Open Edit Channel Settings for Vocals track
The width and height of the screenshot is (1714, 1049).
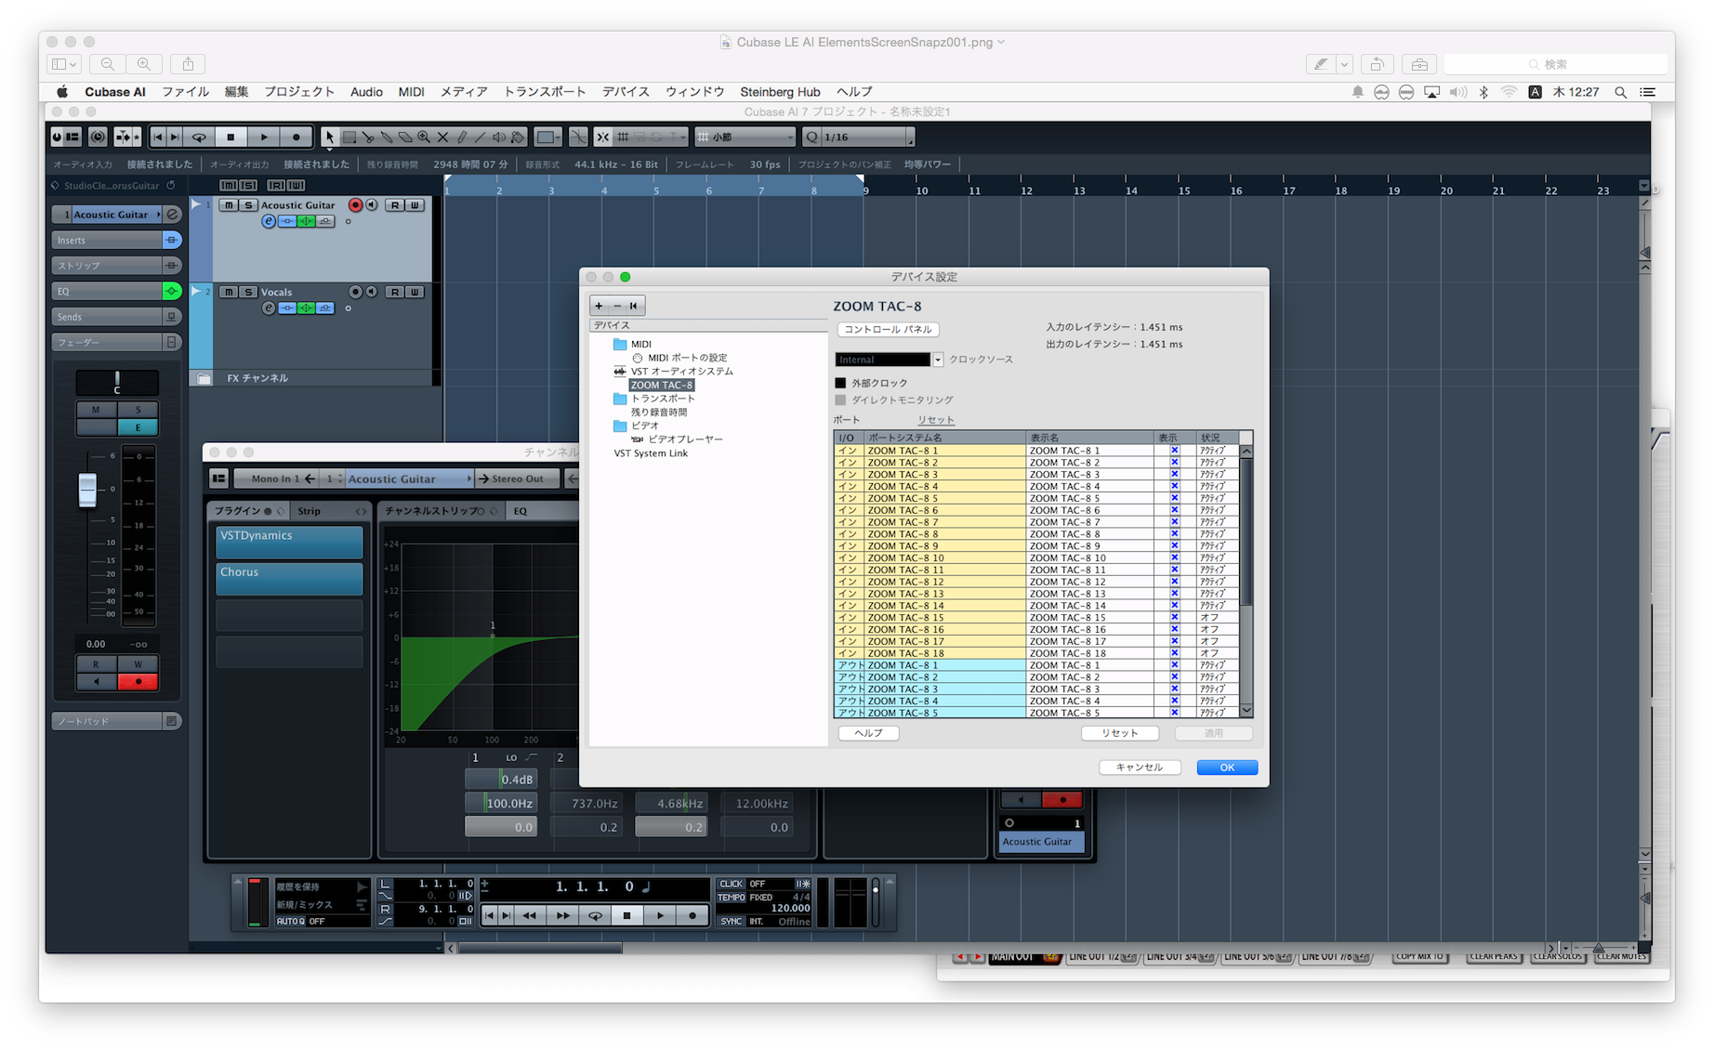tap(269, 308)
